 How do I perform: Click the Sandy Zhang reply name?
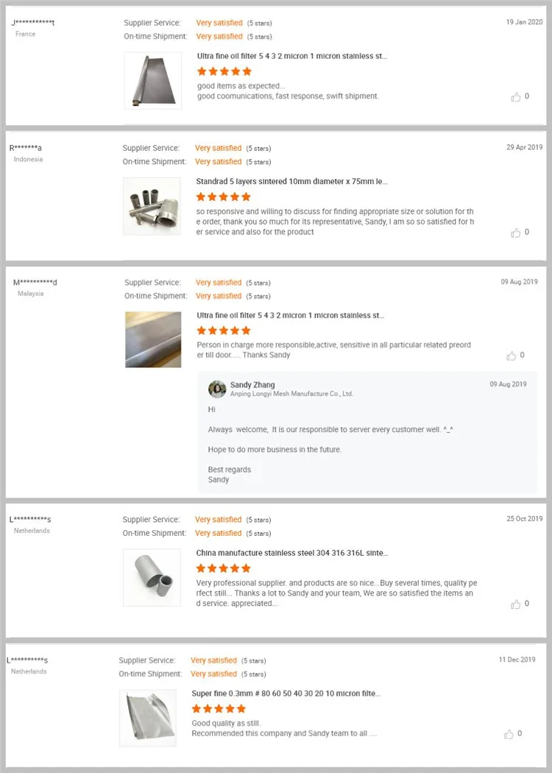(x=252, y=384)
